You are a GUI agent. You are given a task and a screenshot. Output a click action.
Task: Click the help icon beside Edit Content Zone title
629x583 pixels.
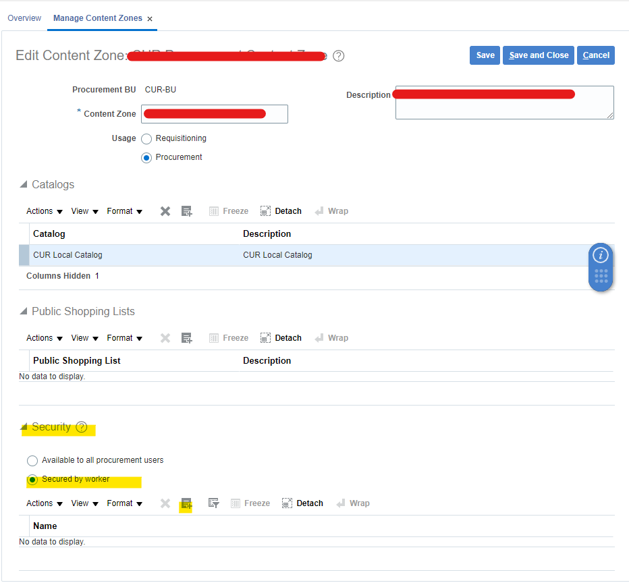coord(338,57)
